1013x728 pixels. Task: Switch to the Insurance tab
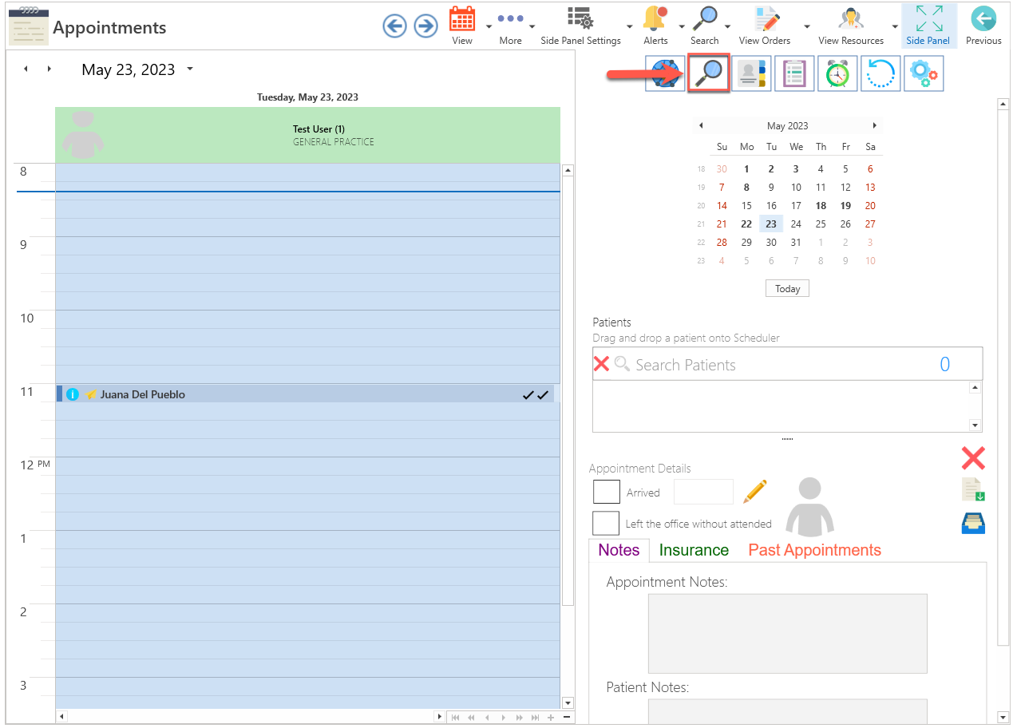[694, 550]
